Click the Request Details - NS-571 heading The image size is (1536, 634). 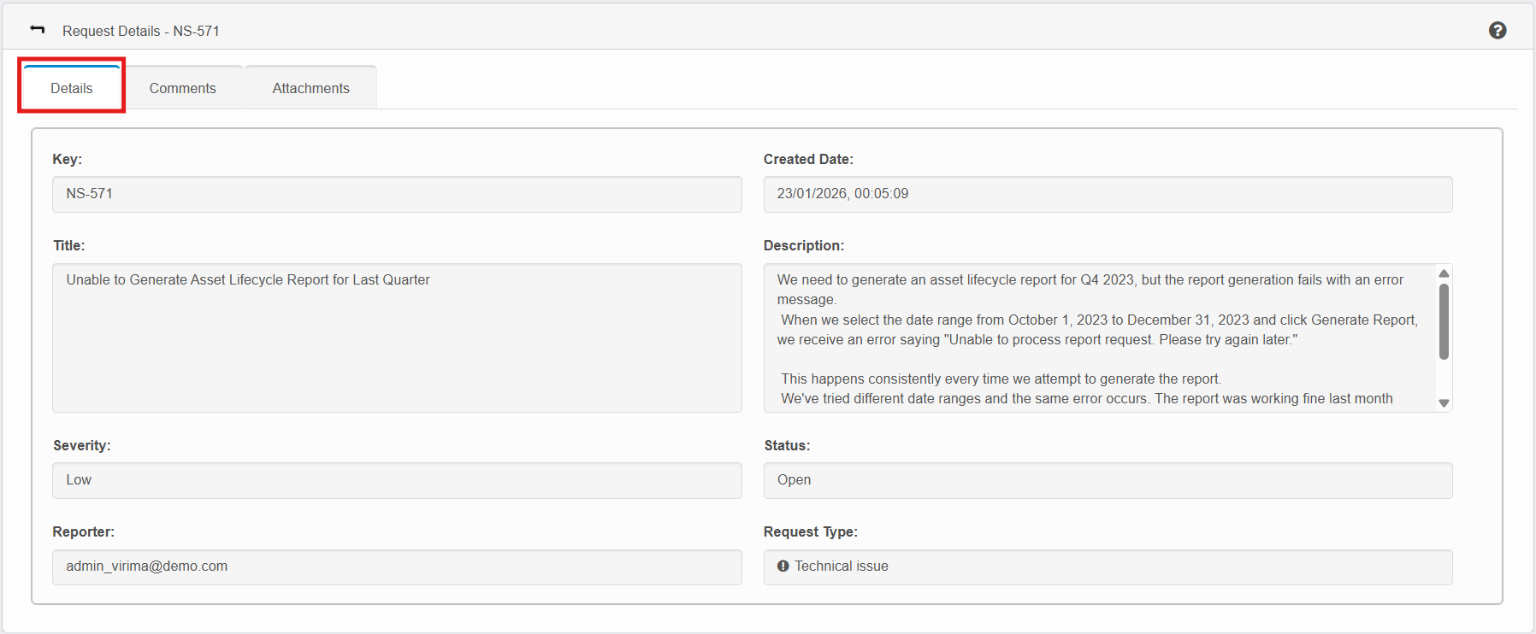(141, 31)
